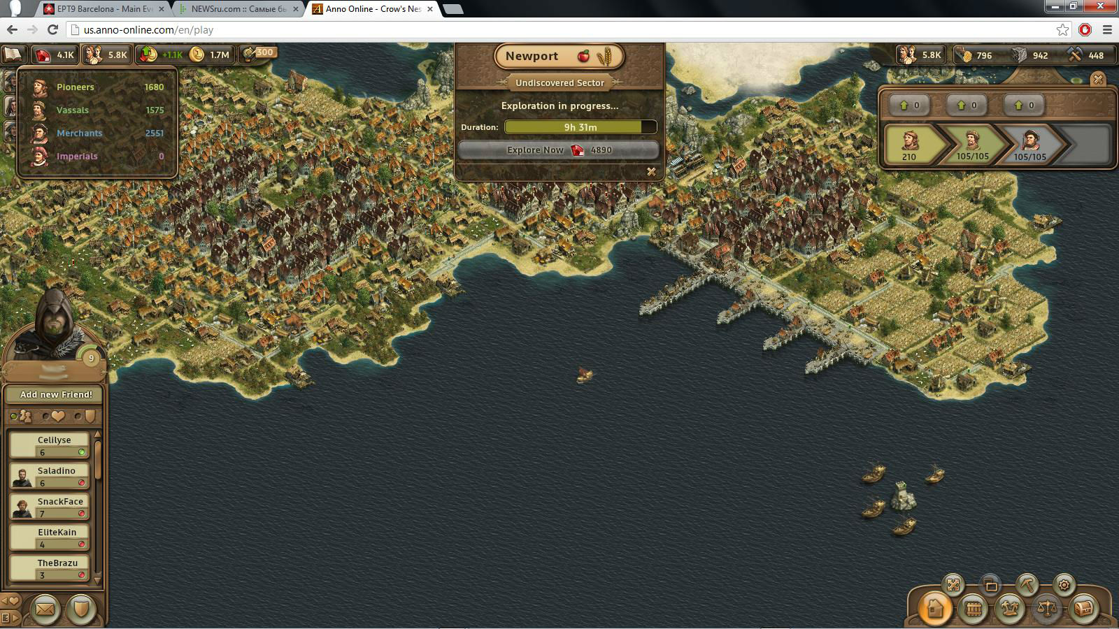The image size is (1119, 629).
Task: Close the Newport exploration panel
Action: [651, 171]
